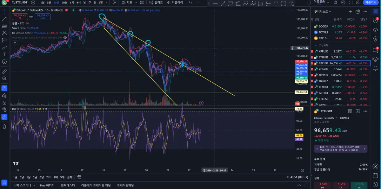This screenshot has height=189, width=381.
Task: Click the 퍼블리쉬 publish button
Action: [371, 2]
